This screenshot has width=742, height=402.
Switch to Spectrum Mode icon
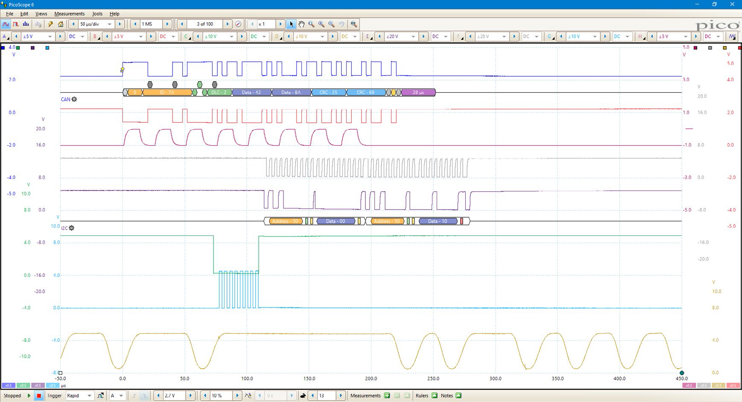(x=26, y=24)
